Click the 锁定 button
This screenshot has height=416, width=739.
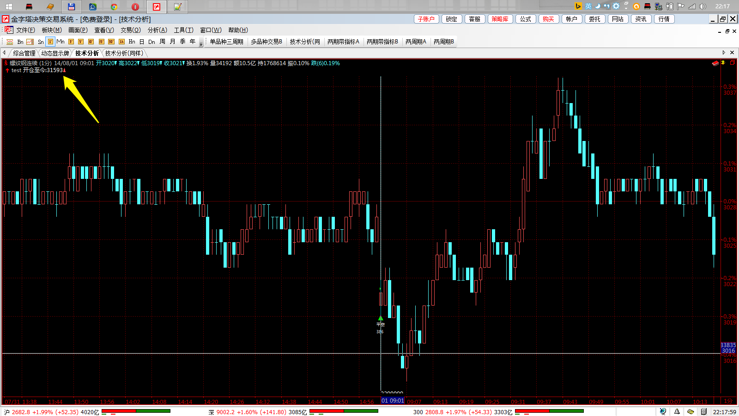451,19
